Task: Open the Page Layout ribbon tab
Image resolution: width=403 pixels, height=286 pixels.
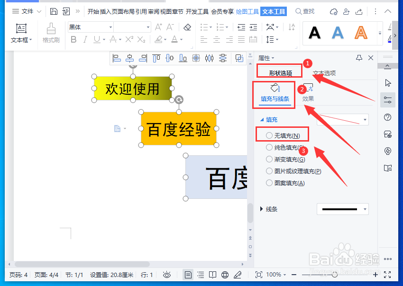Action: 123,11
